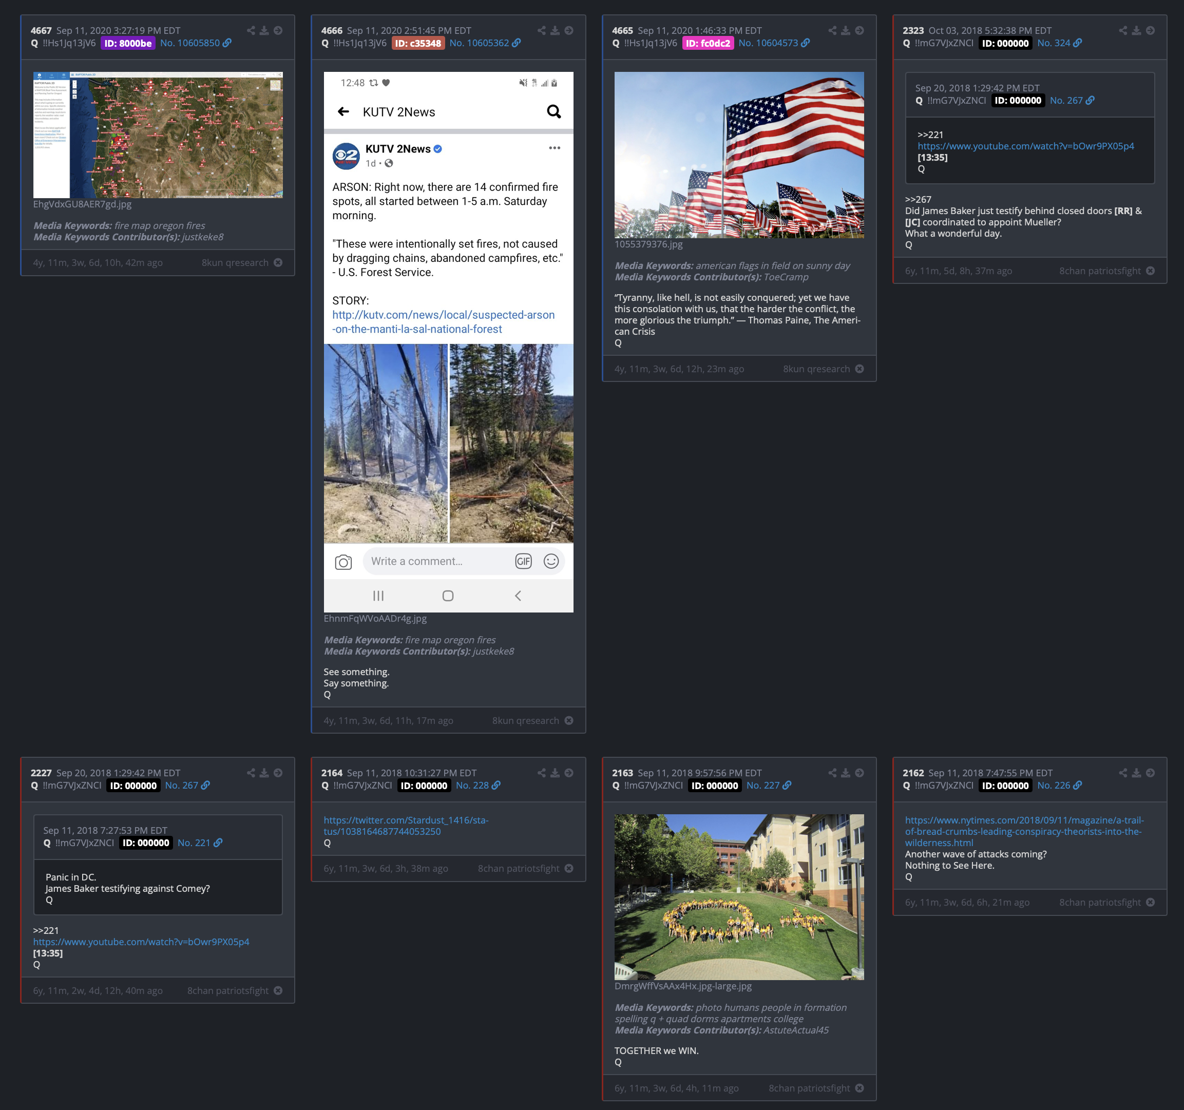Share post 4666 using its share icon
This screenshot has width=1184, height=1110.
pyautogui.click(x=541, y=30)
